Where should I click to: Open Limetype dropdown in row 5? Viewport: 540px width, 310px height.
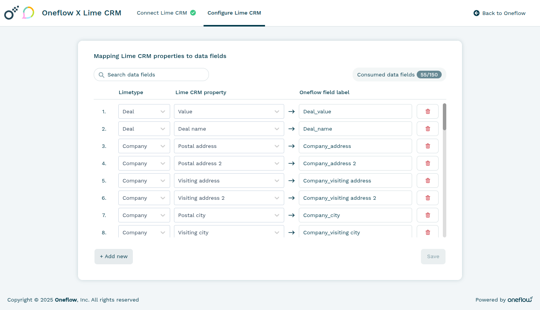click(x=144, y=181)
